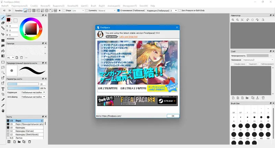Select the Eyedropper tool
Viewport: 275px width, 148px height.
coord(3,105)
